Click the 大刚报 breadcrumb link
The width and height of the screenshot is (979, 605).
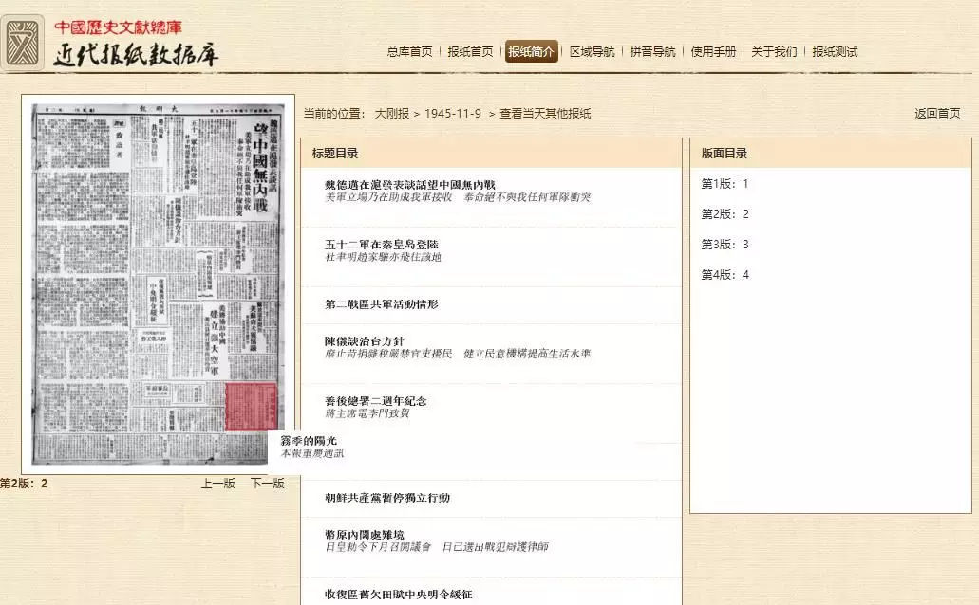coord(391,114)
